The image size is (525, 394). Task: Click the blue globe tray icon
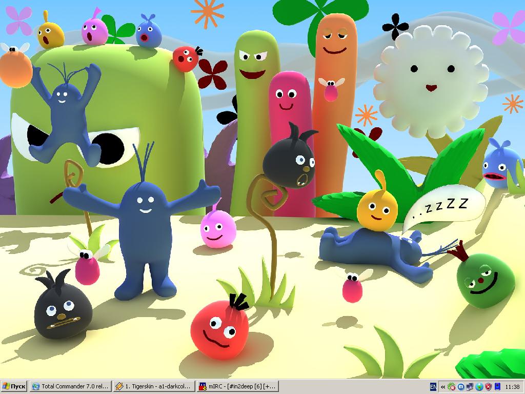coord(479,387)
